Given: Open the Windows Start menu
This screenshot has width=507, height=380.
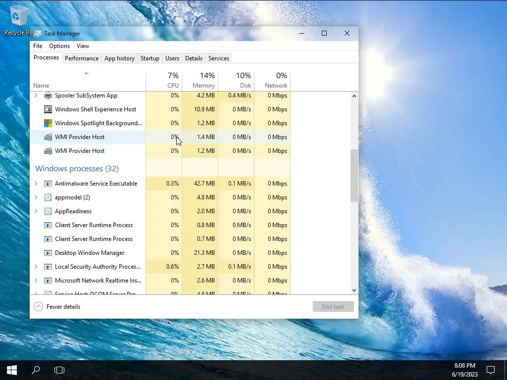Looking at the screenshot, I should [12, 370].
